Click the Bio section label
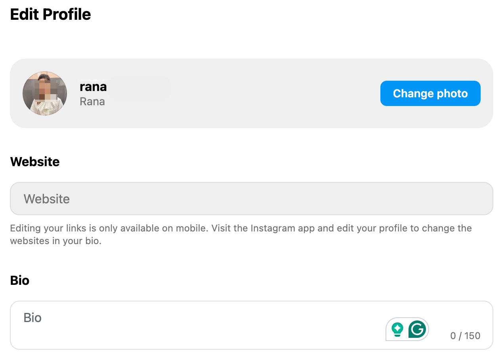This screenshot has width=504, height=360. click(x=19, y=280)
